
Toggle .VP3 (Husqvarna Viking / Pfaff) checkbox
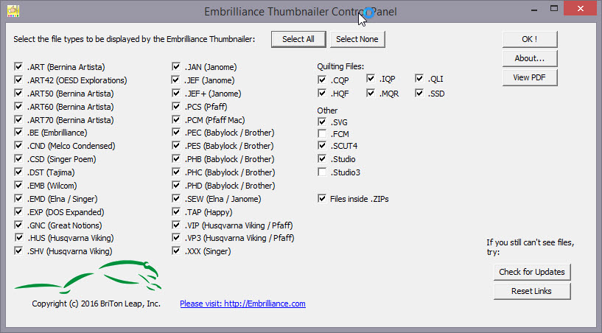tap(176, 238)
